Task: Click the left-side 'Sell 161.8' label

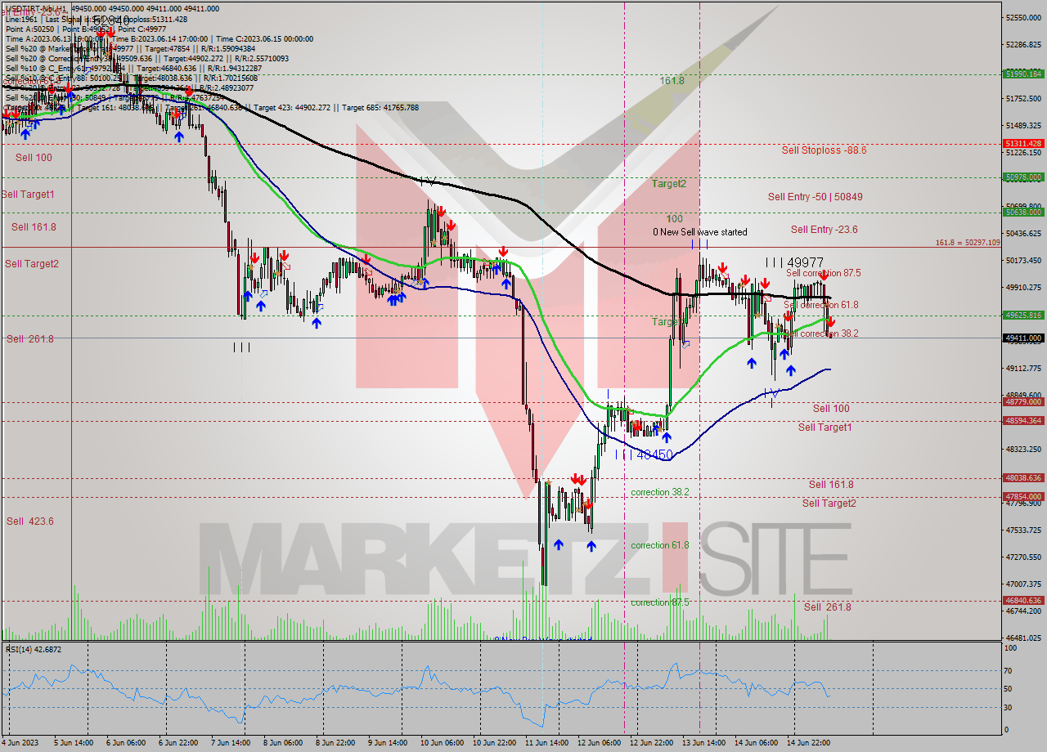Action: click(x=34, y=227)
